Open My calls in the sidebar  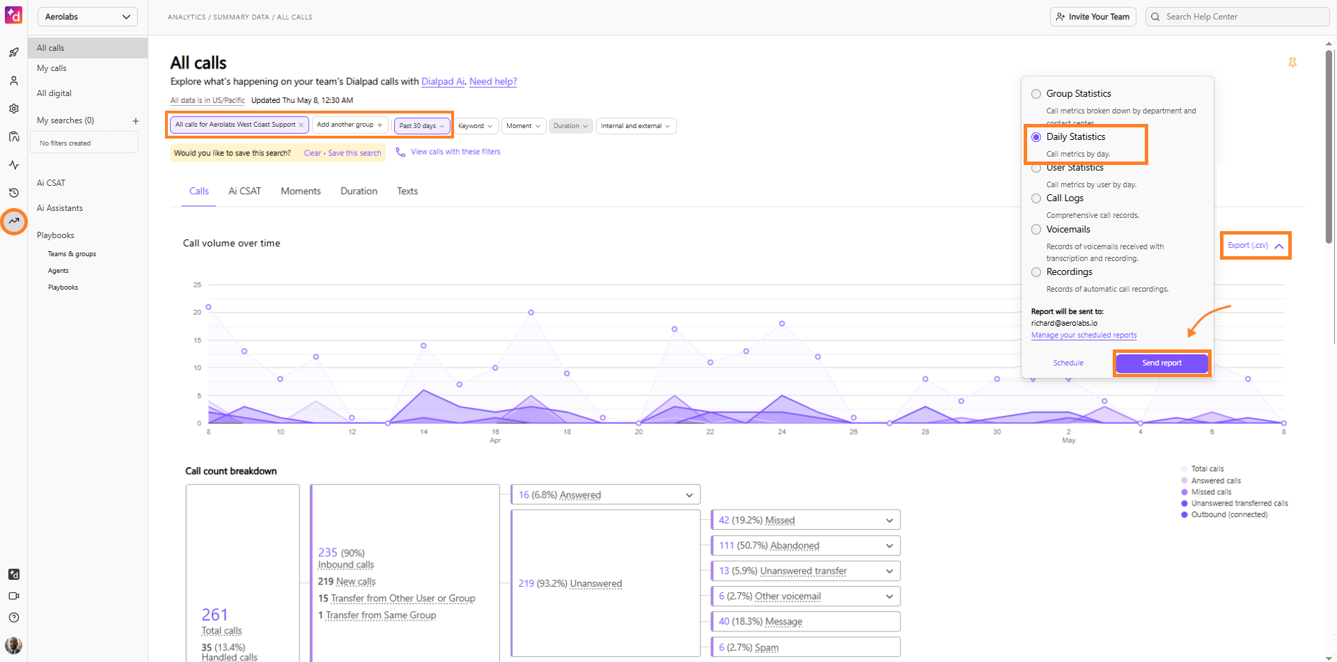click(52, 68)
